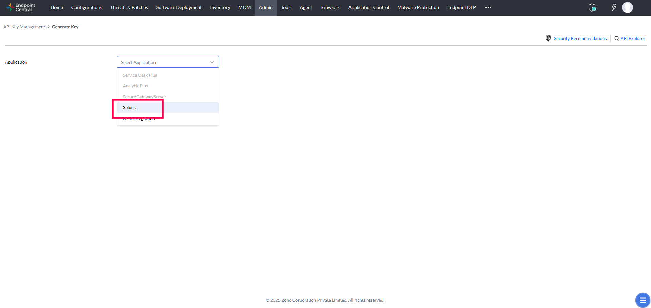Navigate back to API Key Management breadcrumb

pos(24,27)
